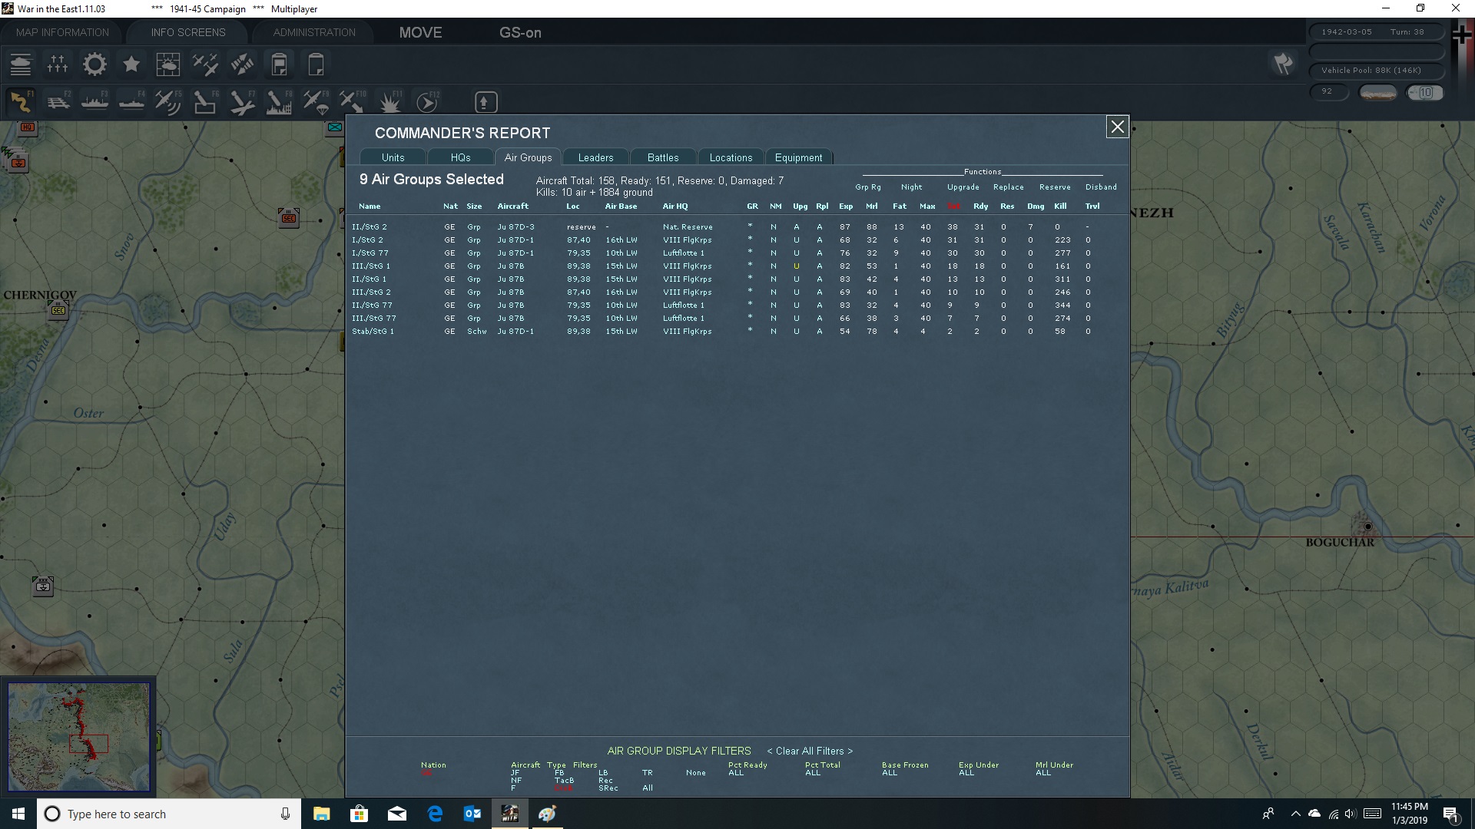Open the Pct Ready filter set to ALL
The height and width of the screenshot is (829, 1475).
736,773
